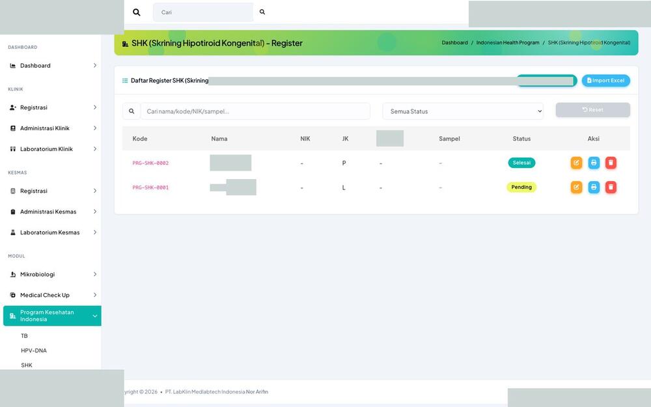Expand Administrasi Klinik chevron
Screen dimensions: 651x407
[x=94, y=128]
